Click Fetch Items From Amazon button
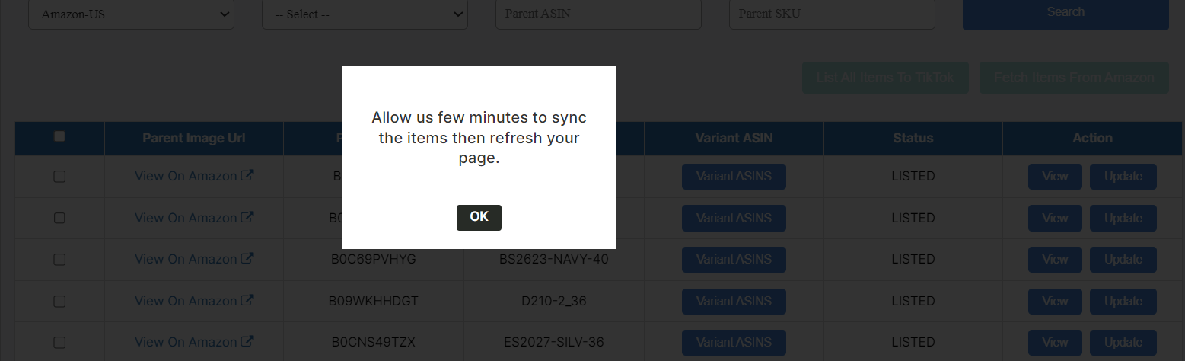The width and height of the screenshot is (1185, 361). pos(1073,78)
